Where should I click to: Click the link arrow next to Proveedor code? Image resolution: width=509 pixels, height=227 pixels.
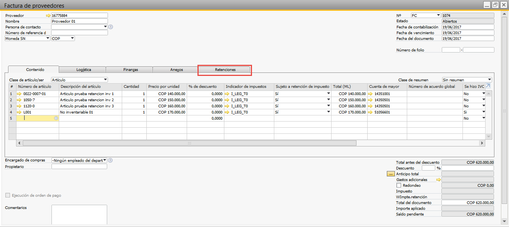click(x=48, y=16)
